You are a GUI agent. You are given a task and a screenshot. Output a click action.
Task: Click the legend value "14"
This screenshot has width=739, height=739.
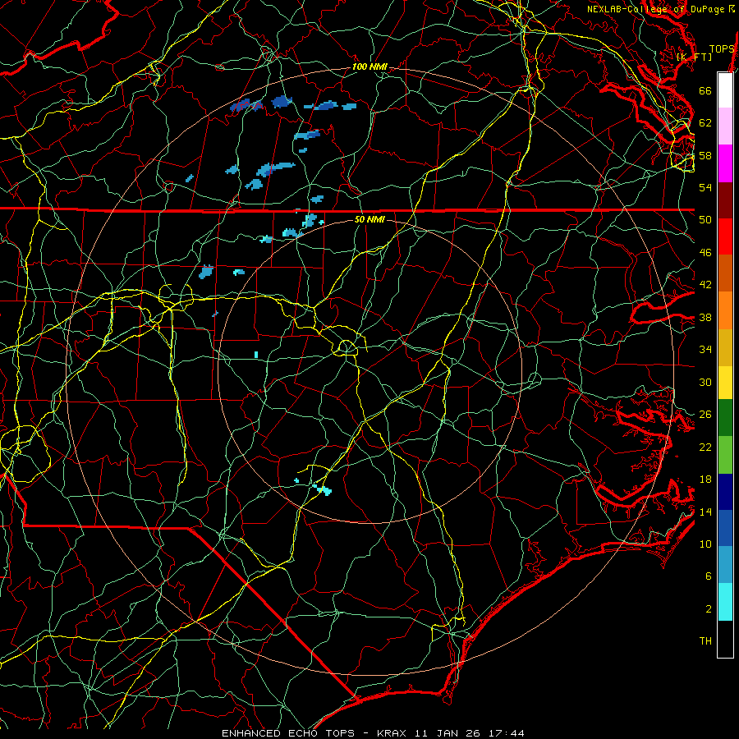tap(705, 512)
